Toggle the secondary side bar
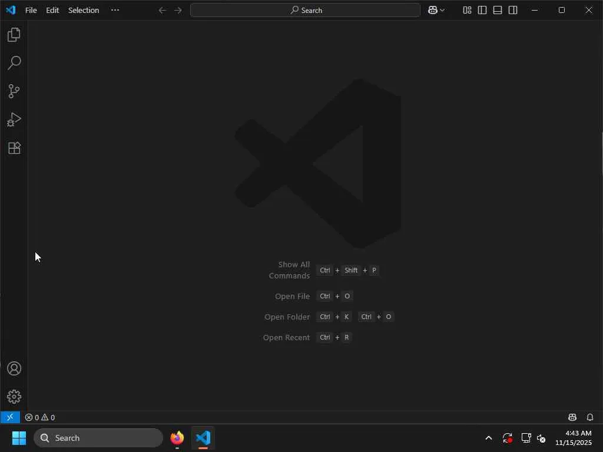The height and width of the screenshot is (452, 603). coord(513,11)
